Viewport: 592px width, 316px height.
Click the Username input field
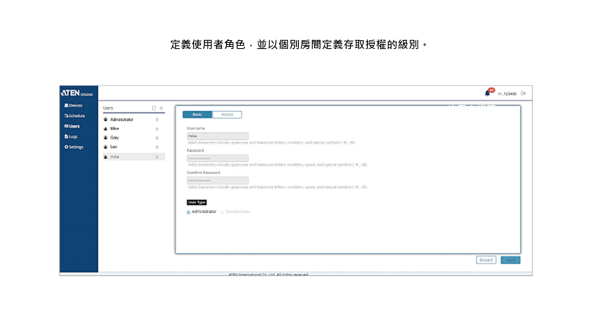[x=217, y=135]
